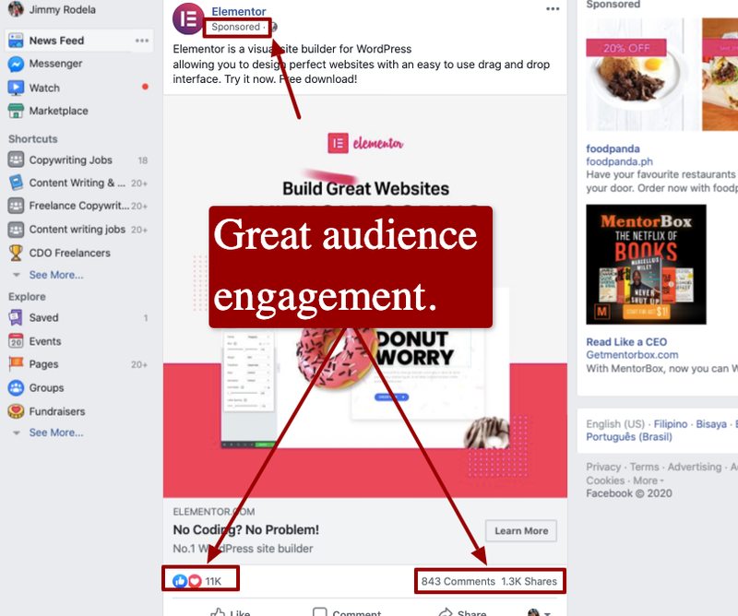Expand See More under Explore

pos(56,432)
